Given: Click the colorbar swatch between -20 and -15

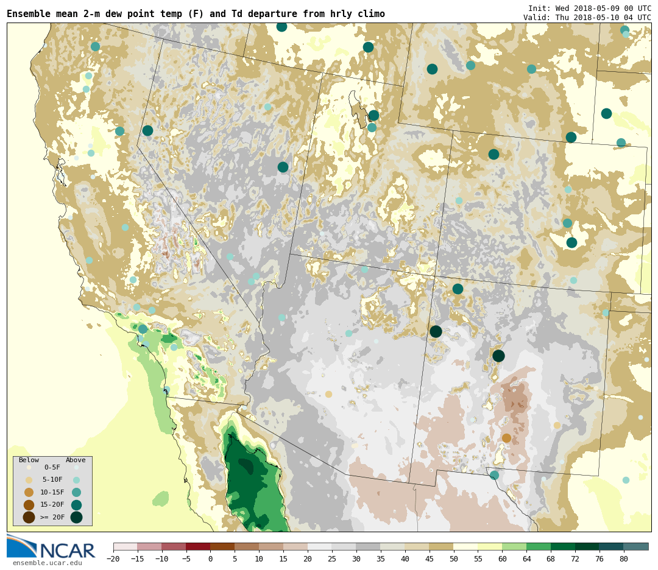Looking at the screenshot, I should pyautogui.click(x=126, y=546).
